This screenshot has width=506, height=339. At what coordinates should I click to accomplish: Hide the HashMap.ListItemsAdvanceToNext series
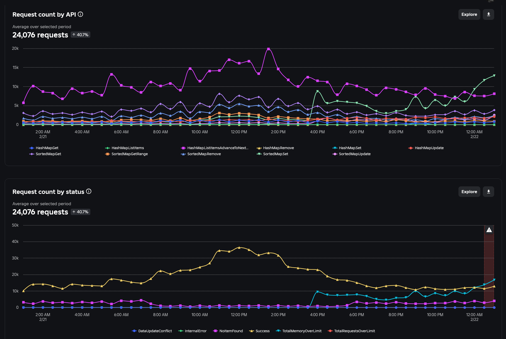pos(215,148)
